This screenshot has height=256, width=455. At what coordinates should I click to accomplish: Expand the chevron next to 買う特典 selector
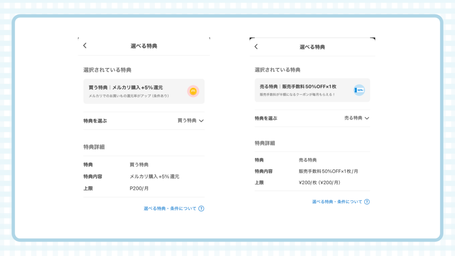(201, 120)
